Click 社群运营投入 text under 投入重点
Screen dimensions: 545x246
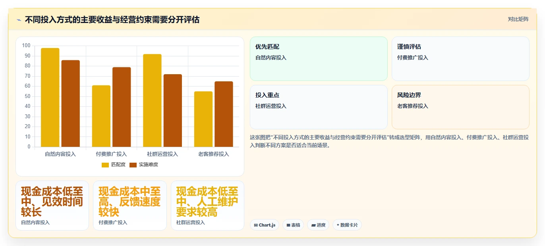271,106
